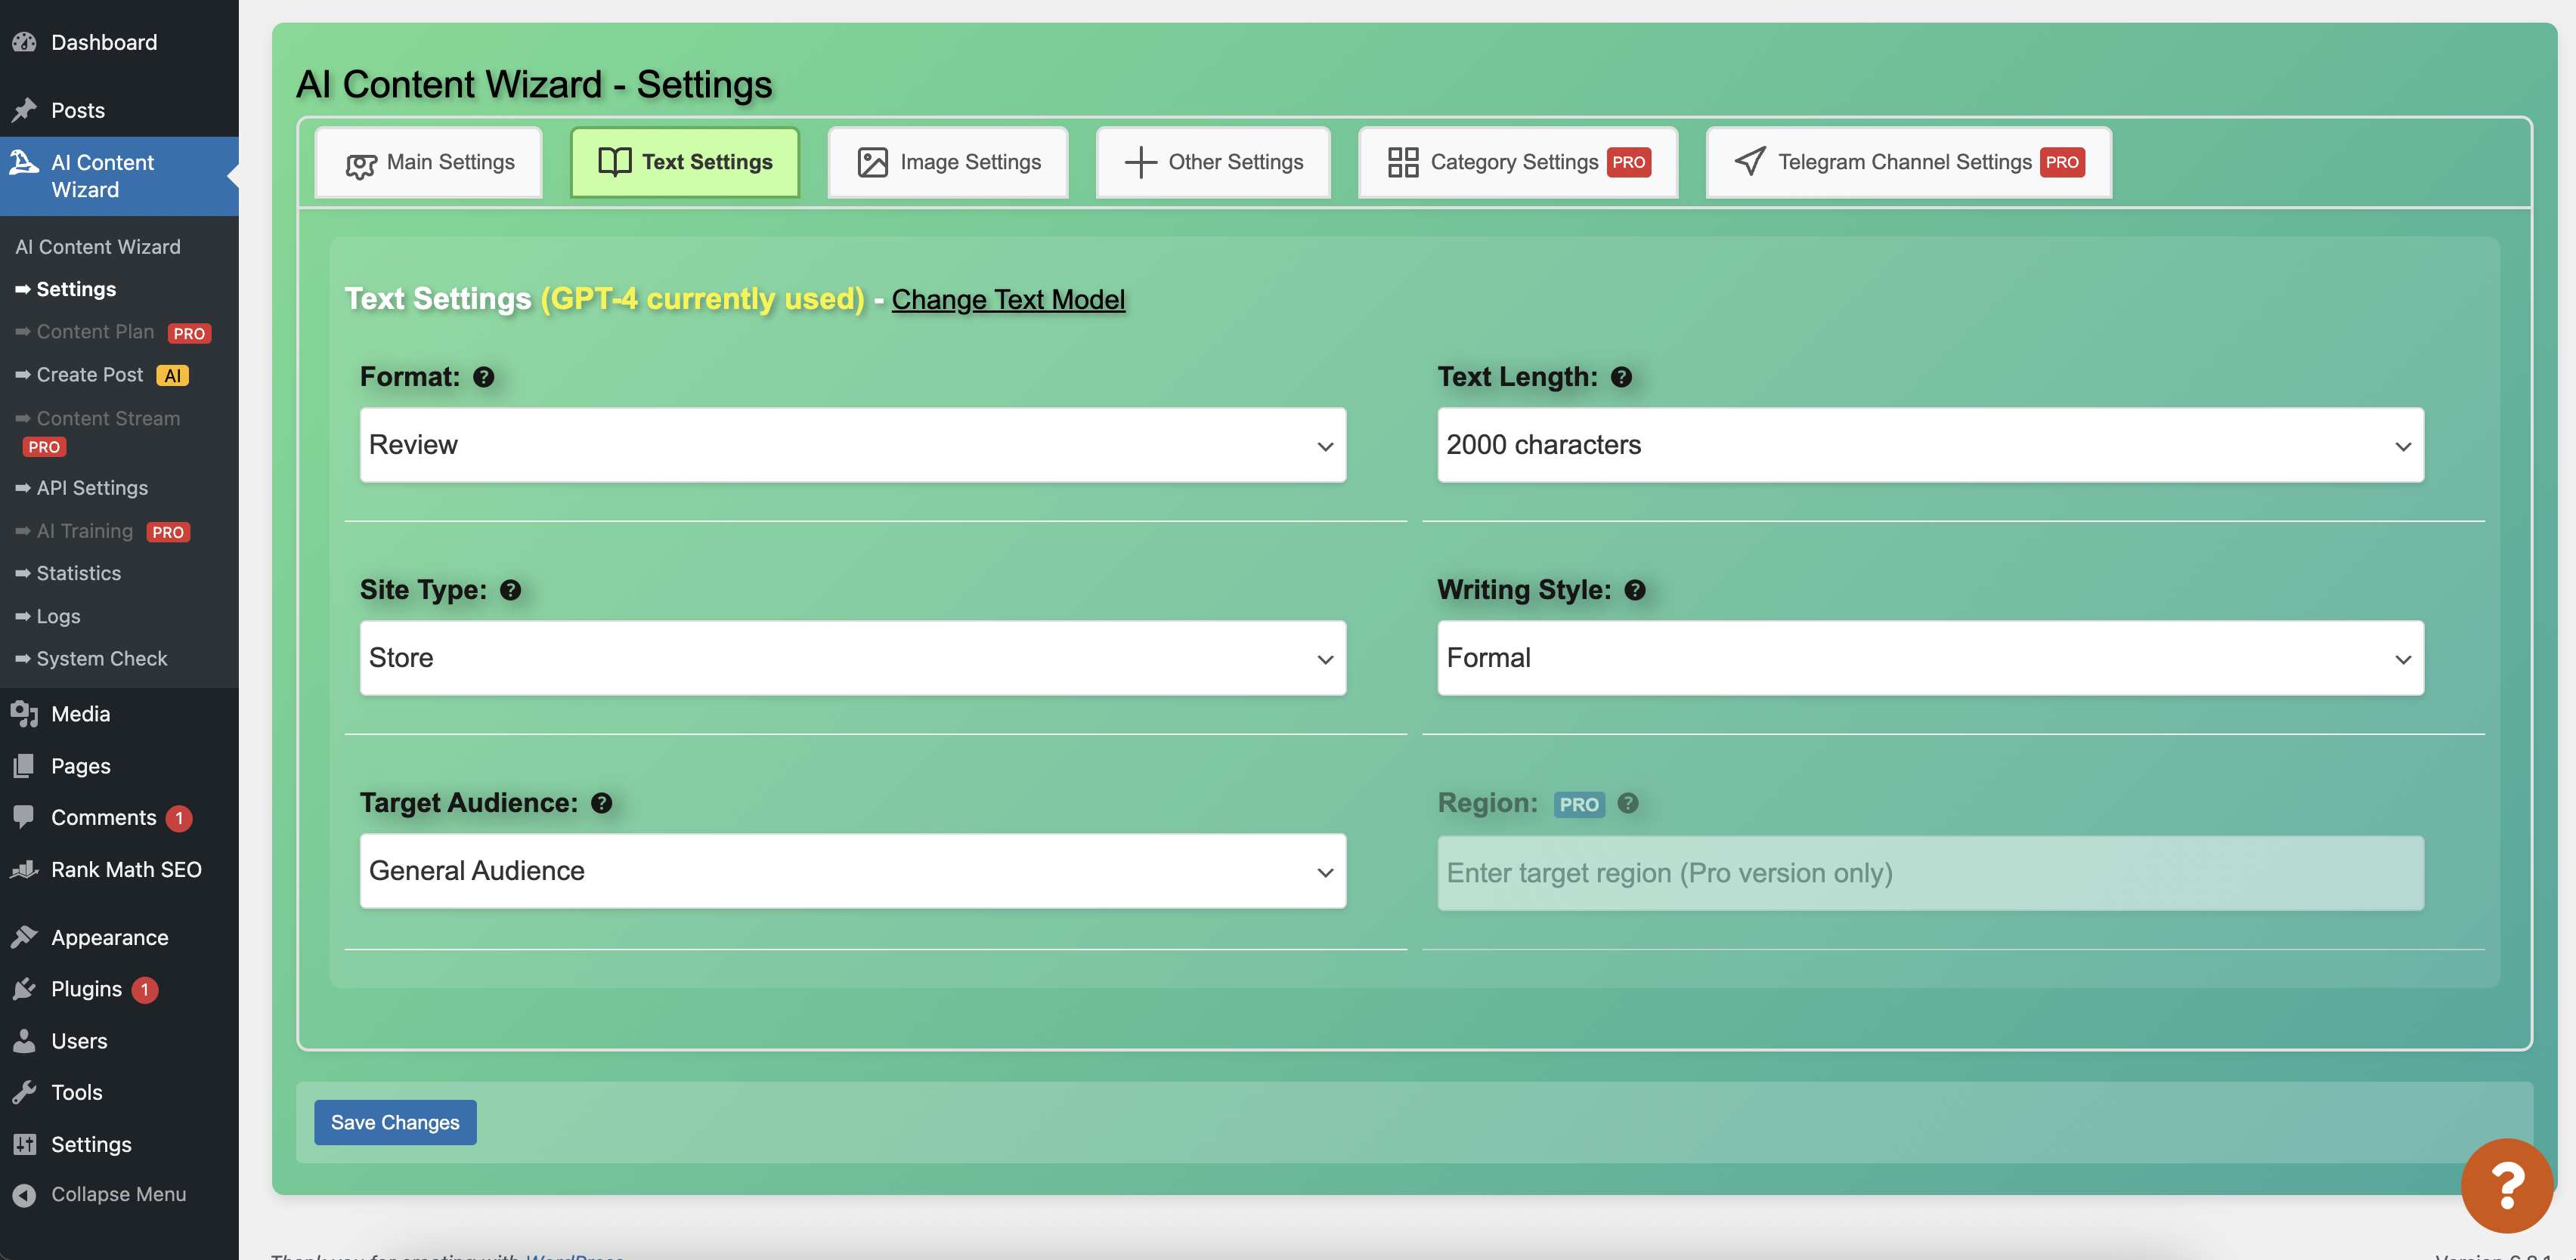This screenshot has width=2576, height=1260.
Task: Click the Media library icon
Action: tap(24, 713)
